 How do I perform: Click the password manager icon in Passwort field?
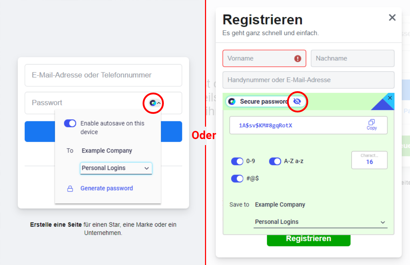click(153, 103)
